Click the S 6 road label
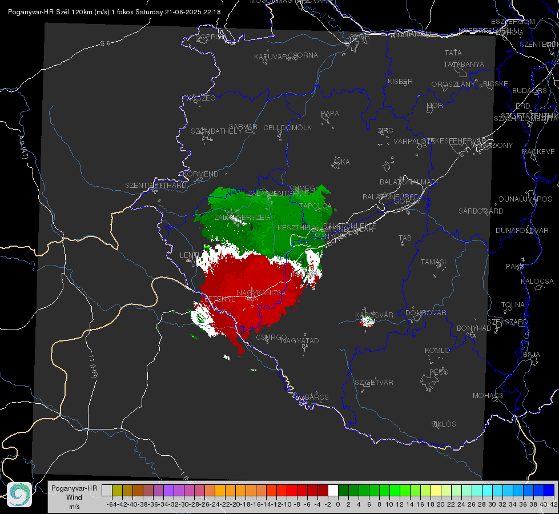Viewport: 559px width, 514px height. pos(105,43)
